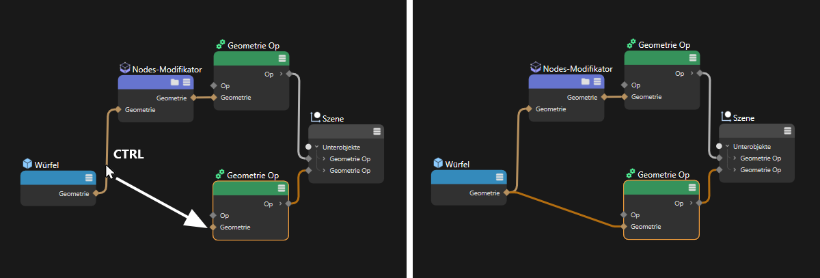Collapse Unterobjekte group in left image Szene node
The height and width of the screenshot is (278, 820).
pyautogui.click(x=317, y=147)
